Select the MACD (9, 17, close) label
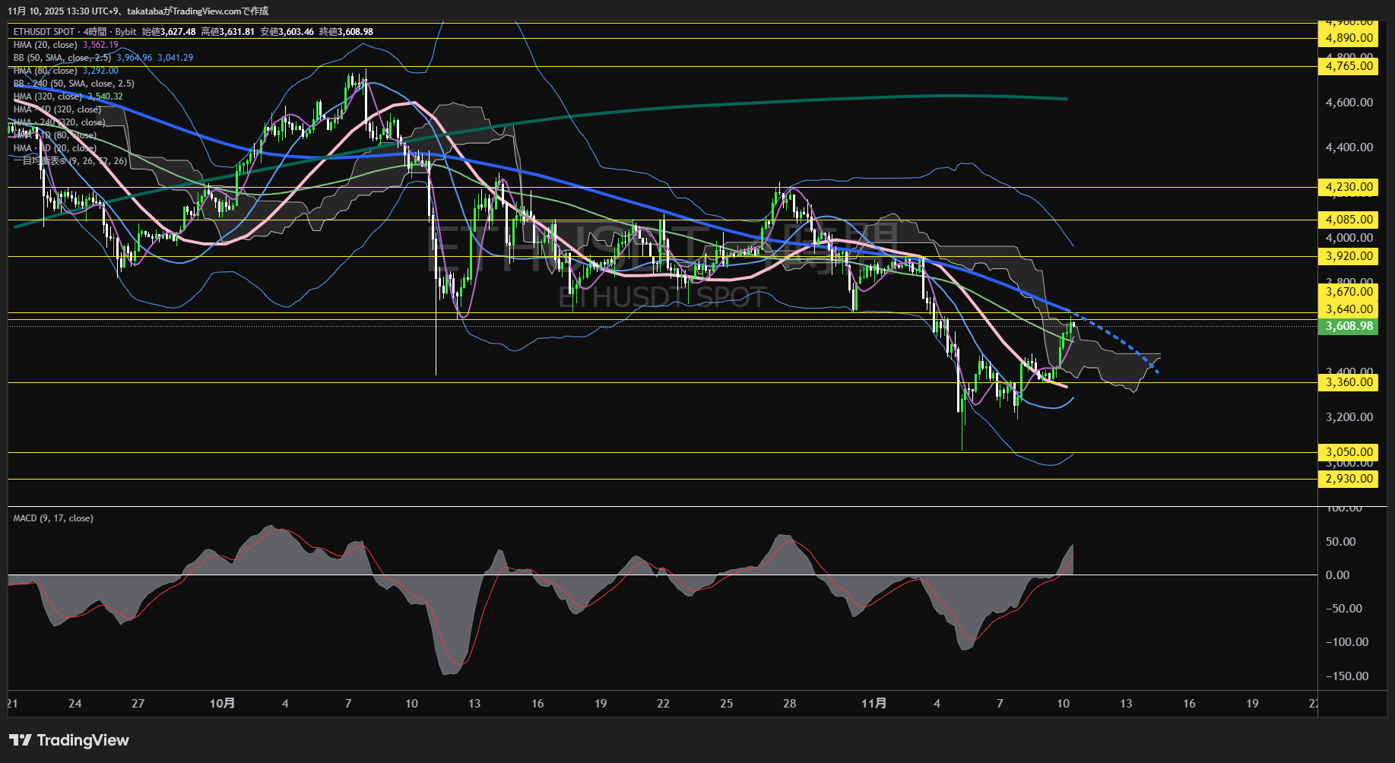The height and width of the screenshot is (763, 1395). tap(53, 518)
